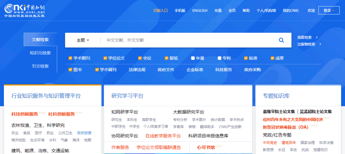Switch to ENGLISH version

pos(200,10)
